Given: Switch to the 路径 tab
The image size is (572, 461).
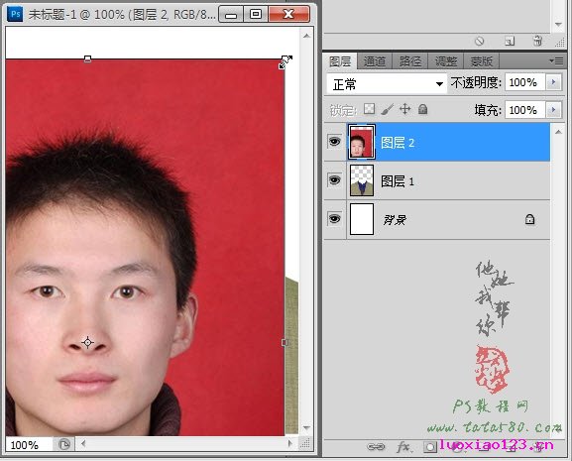Looking at the screenshot, I should [410, 61].
